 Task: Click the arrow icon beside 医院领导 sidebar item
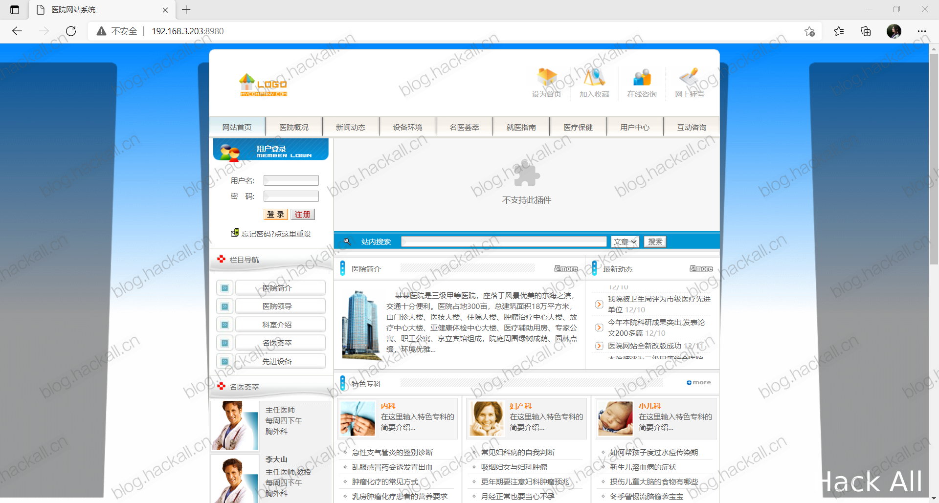pyautogui.click(x=224, y=306)
